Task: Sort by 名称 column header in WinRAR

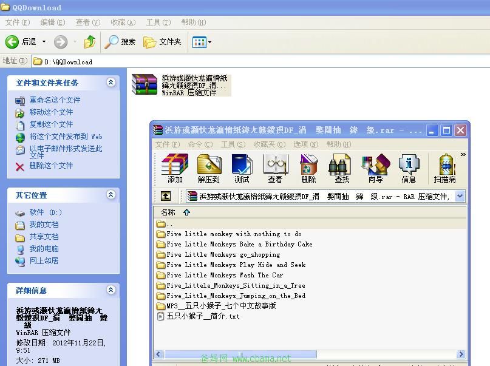Action: point(310,212)
